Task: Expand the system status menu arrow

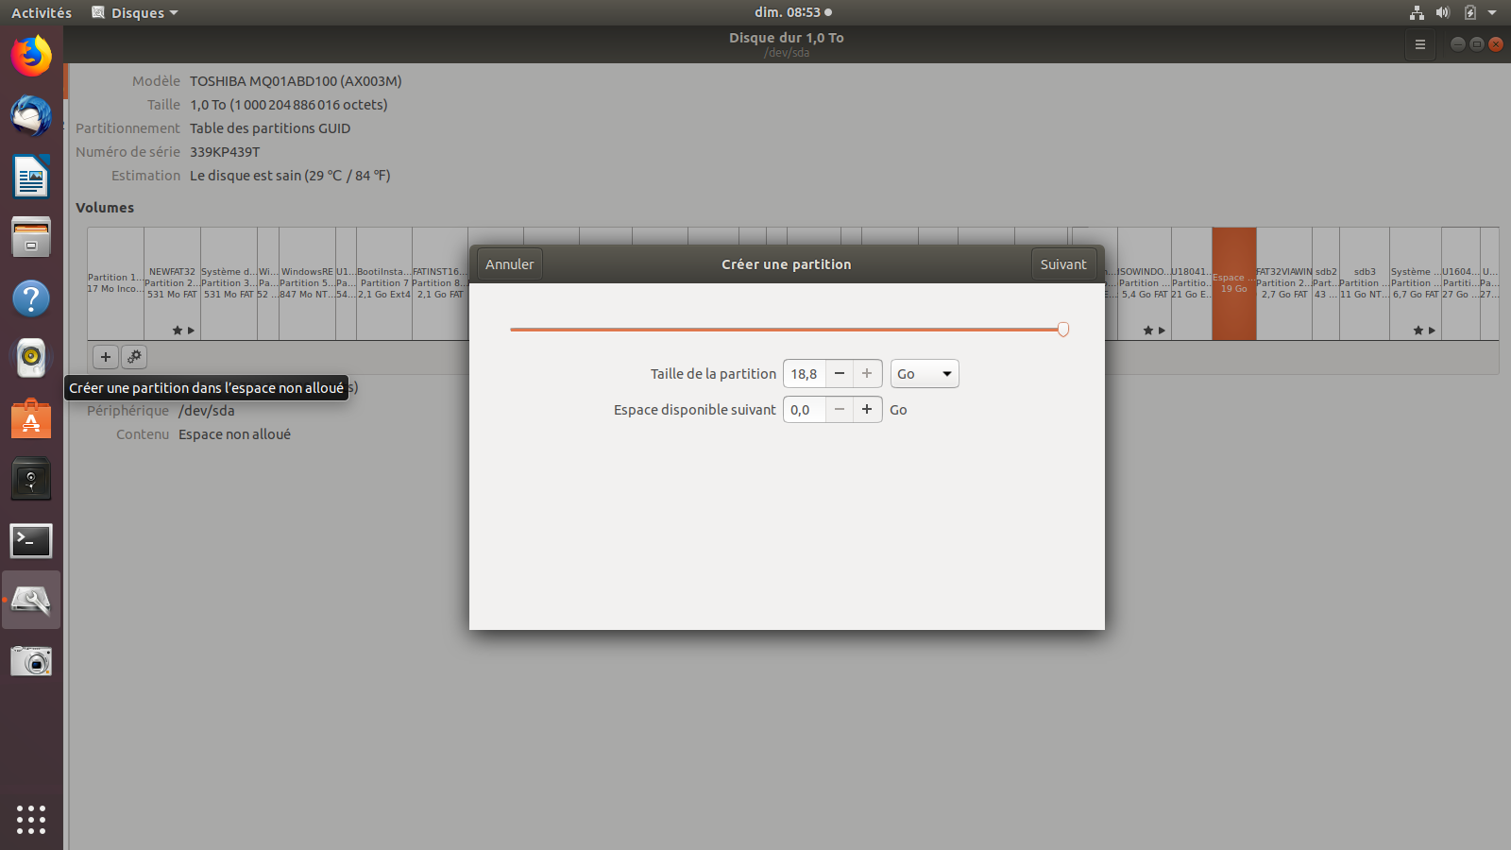Action: click(x=1492, y=12)
